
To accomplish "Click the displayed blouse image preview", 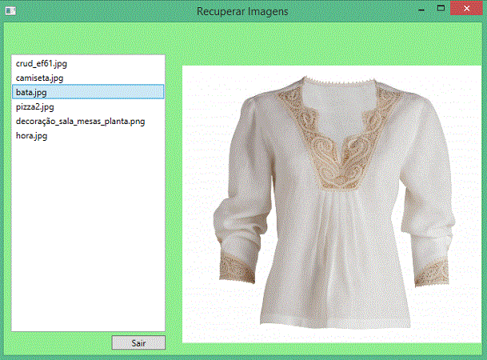I will tap(332, 204).
